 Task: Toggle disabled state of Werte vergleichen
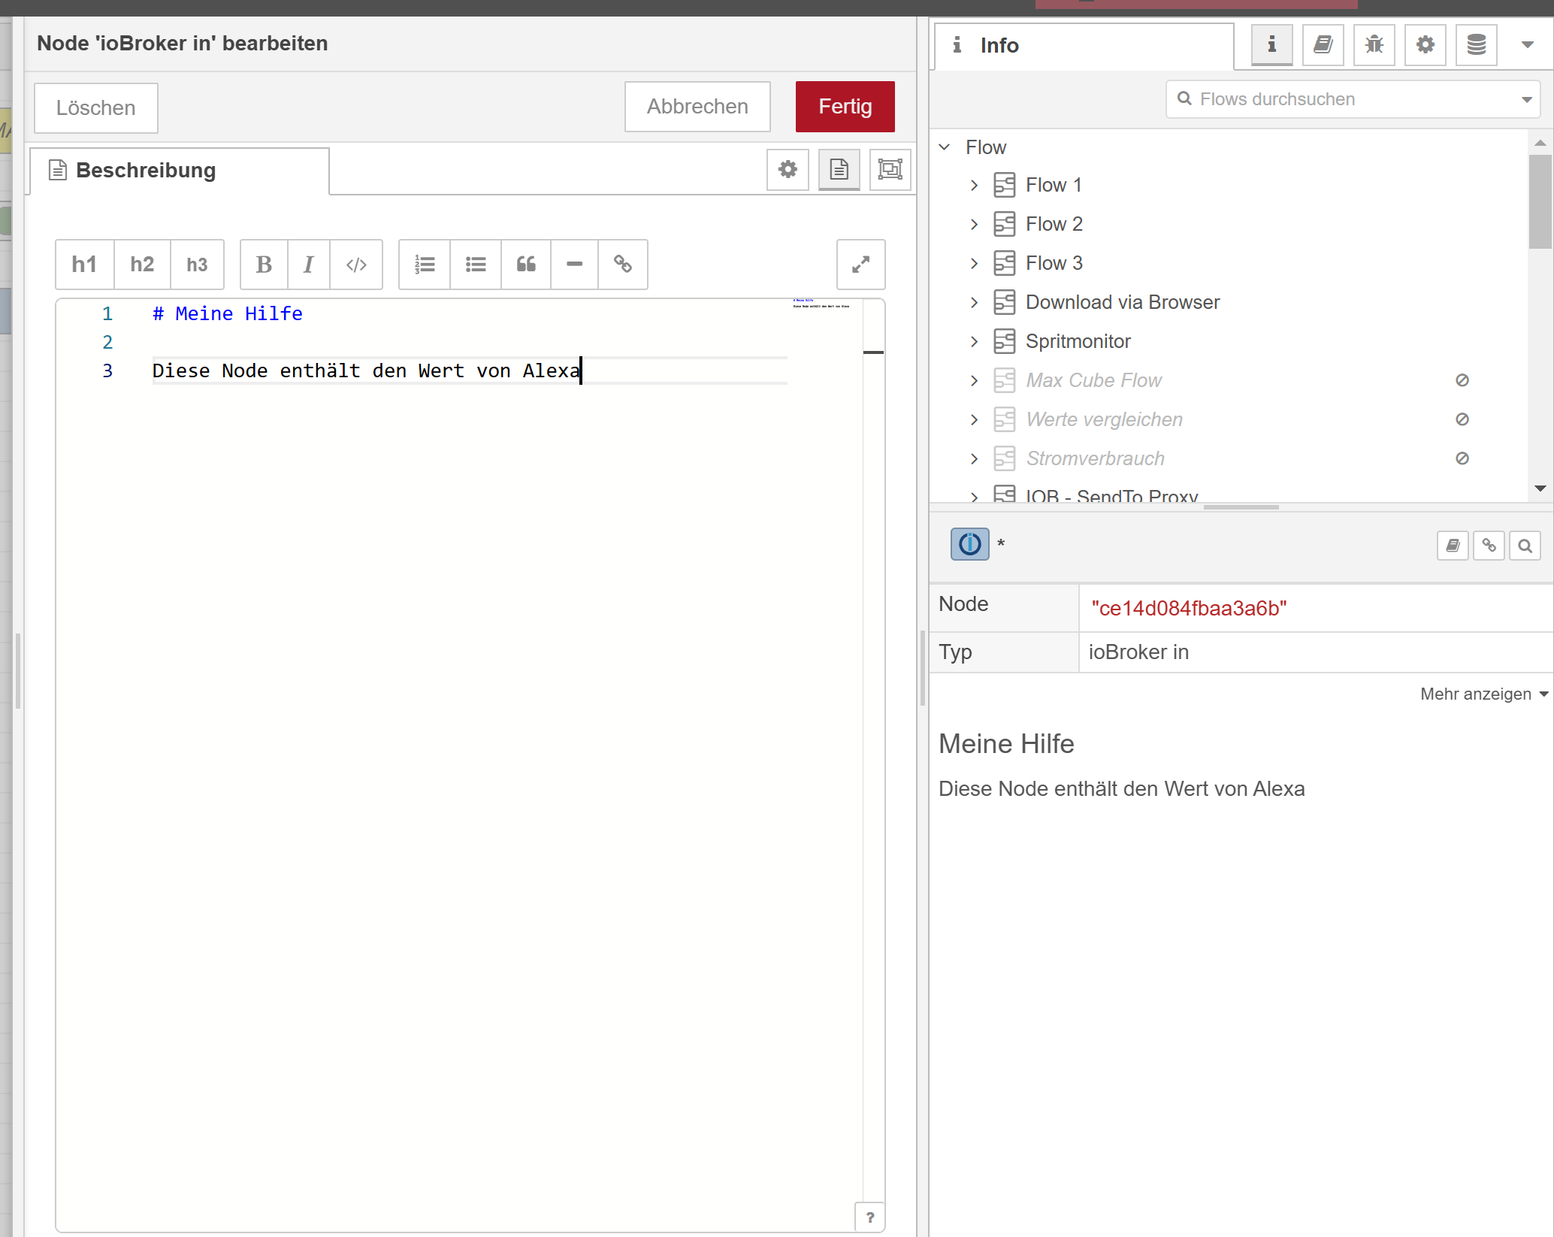coord(1462,419)
